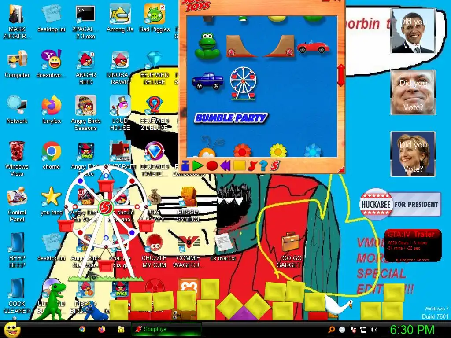Viewport: 451px width, 338px height.
Task: Click the Hillary Clinton Did you Vote gadget
Action: click(x=413, y=154)
